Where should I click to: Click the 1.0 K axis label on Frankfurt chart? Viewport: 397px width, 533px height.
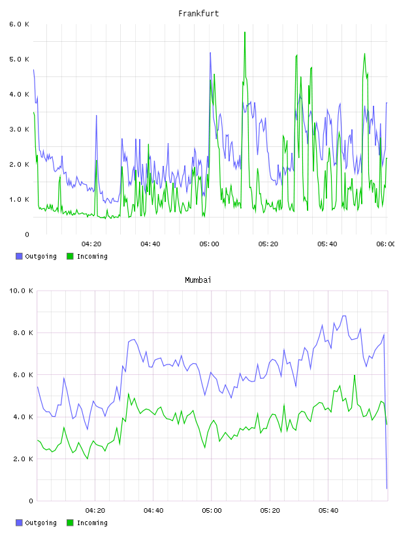(x=19, y=199)
